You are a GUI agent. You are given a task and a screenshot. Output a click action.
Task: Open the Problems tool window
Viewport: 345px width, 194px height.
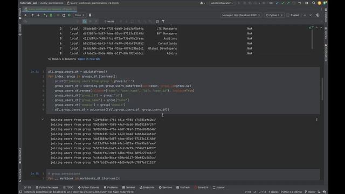click(111, 188)
